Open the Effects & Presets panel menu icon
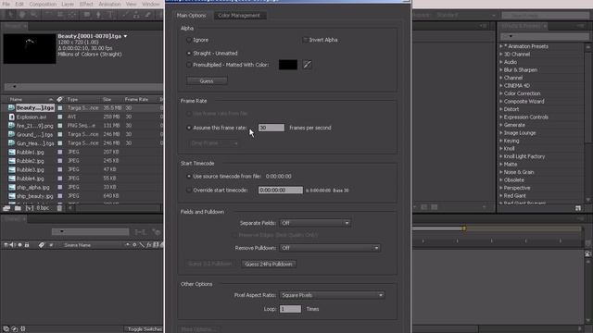The height and width of the screenshot is (333, 593). pos(581,26)
